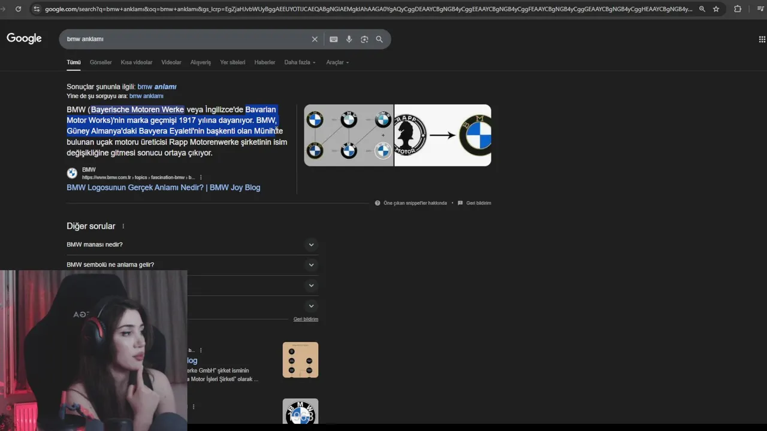Reload the page with the refresh icon

(x=18, y=9)
